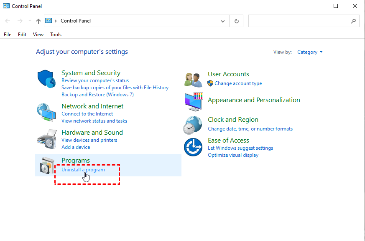Click the User Accounts people icon
Image resolution: width=365 pixels, height=241 pixels.
(193, 79)
